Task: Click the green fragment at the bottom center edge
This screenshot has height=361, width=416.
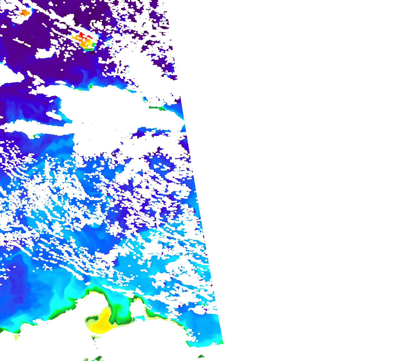Action: [x=97, y=358]
